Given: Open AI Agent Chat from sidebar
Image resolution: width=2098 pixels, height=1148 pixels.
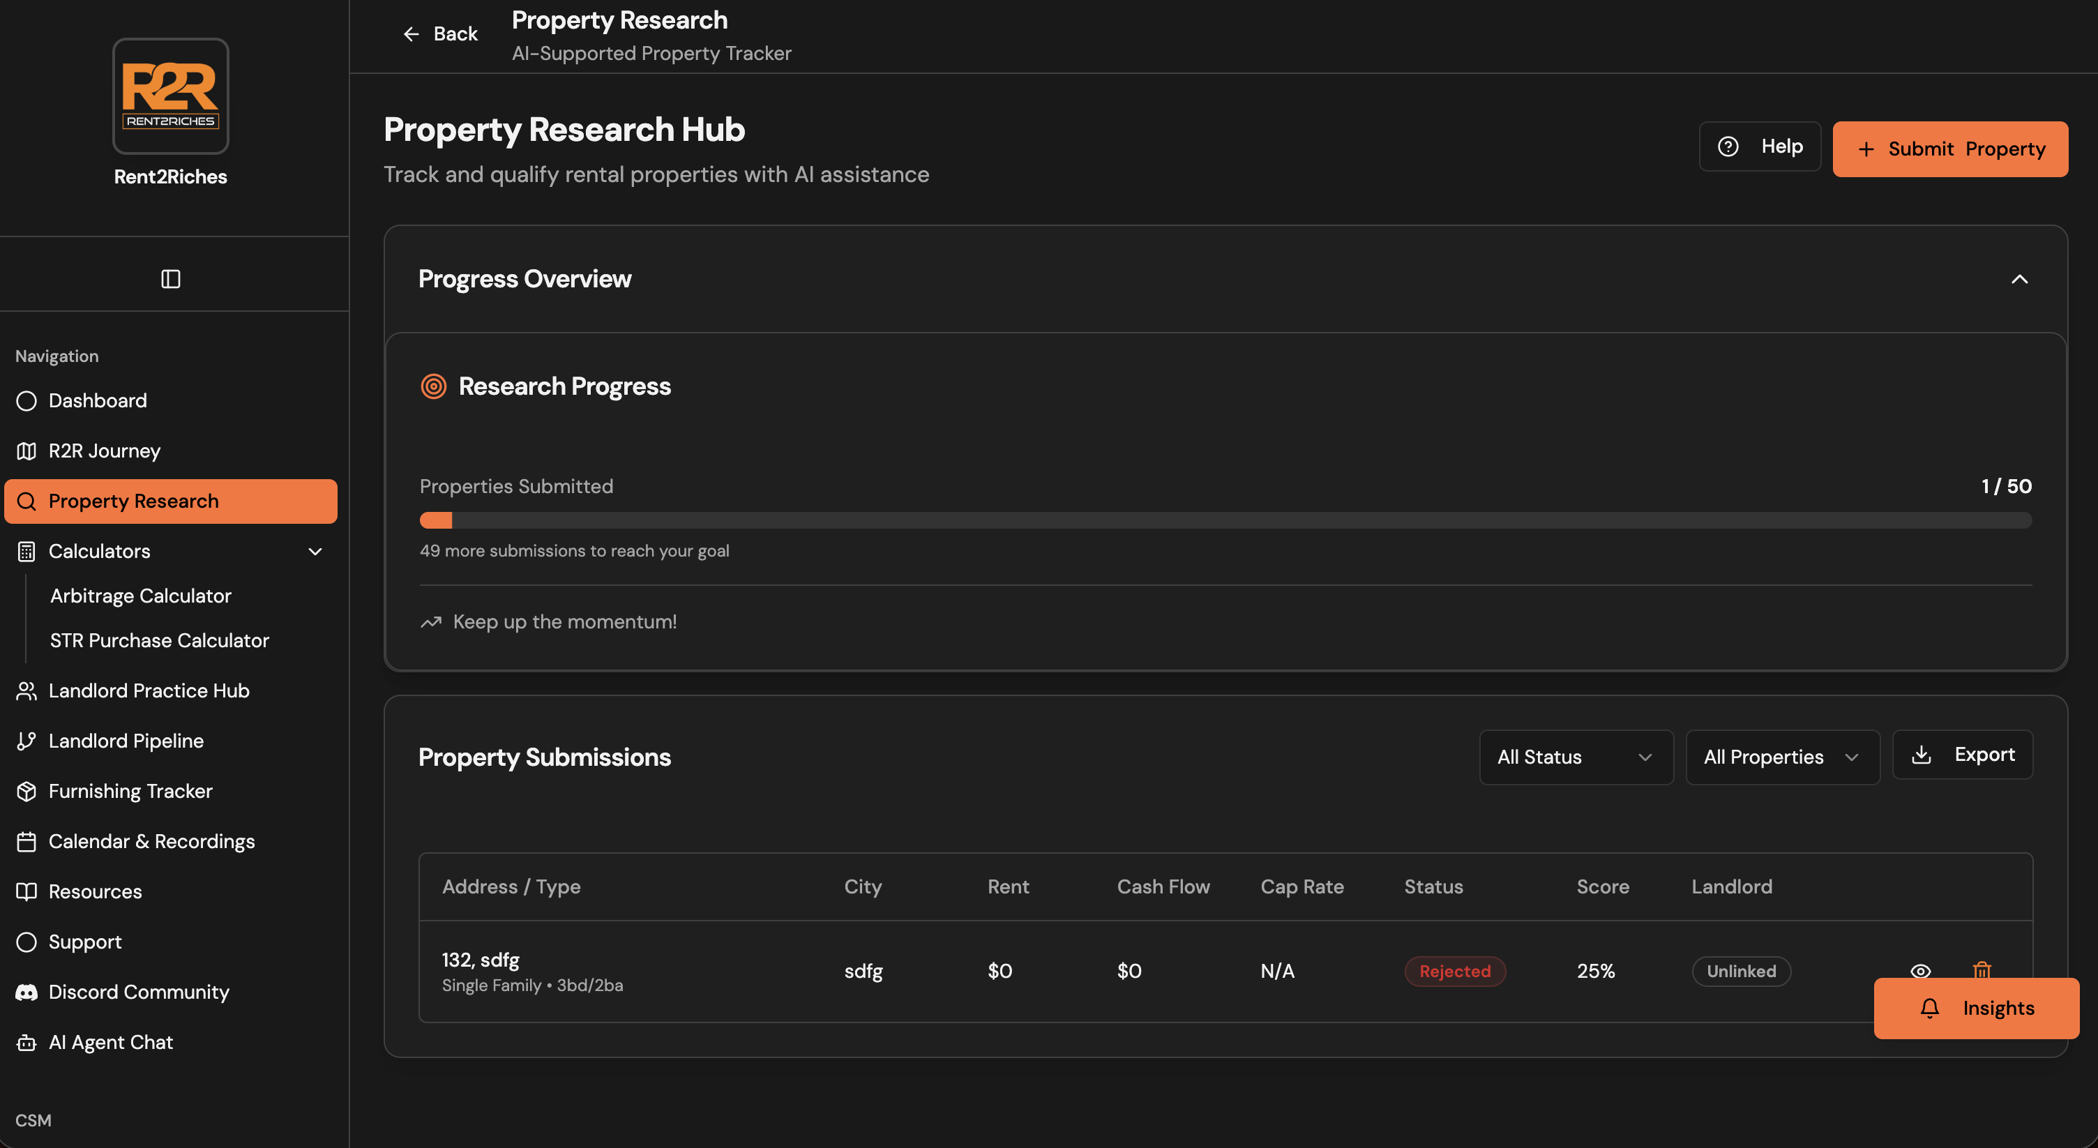Looking at the screenshot, I should click(x=111, y=1042).
